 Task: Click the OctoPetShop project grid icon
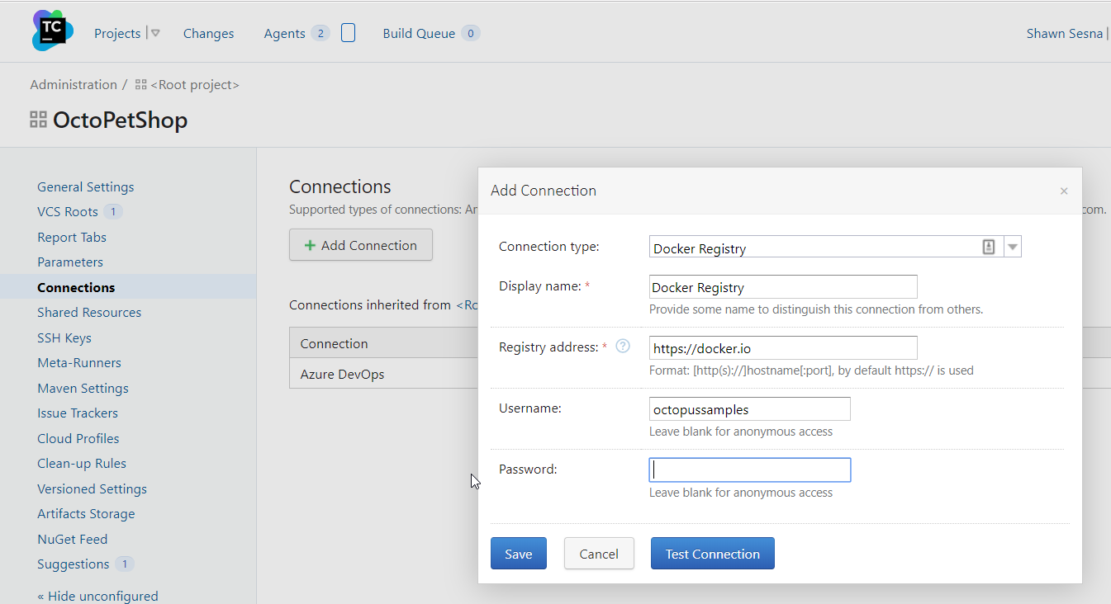(x=38, y=120)
